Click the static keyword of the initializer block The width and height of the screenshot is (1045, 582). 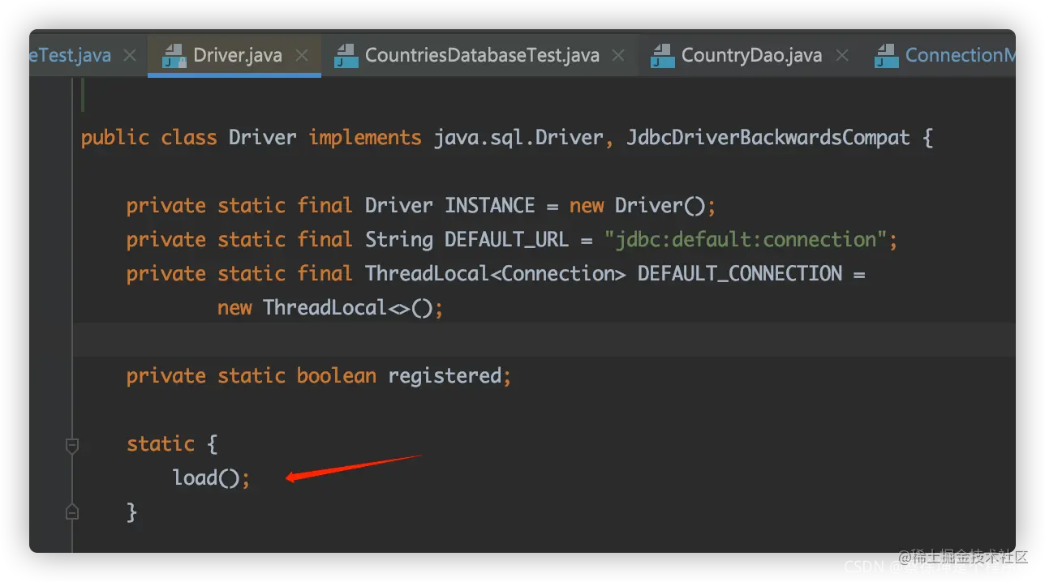pyautogui.click(x=161, y=444)
